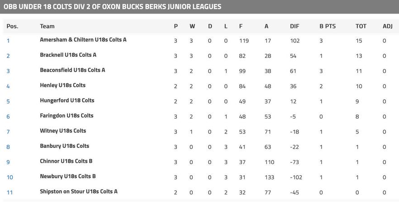Click position number 10 link
The image size is (399, 202).
(x=9, y=177)
